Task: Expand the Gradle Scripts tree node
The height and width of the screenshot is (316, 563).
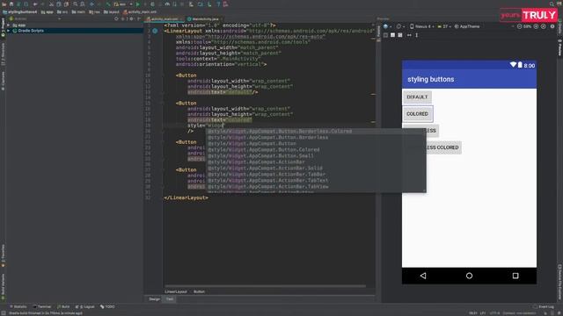Action: pyautogui.click(x=8, y=31)
